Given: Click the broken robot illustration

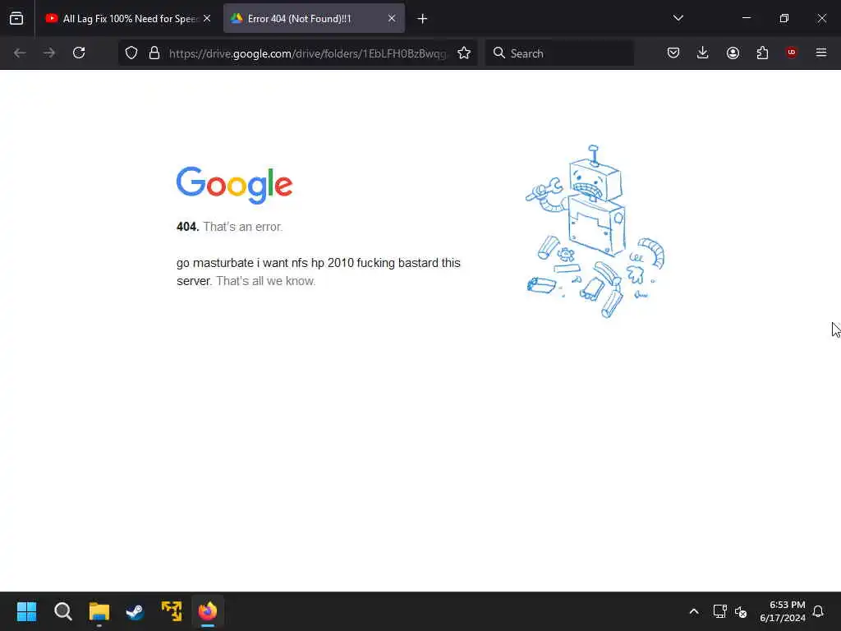Looking at the screenshot, I should coord(595,231).
